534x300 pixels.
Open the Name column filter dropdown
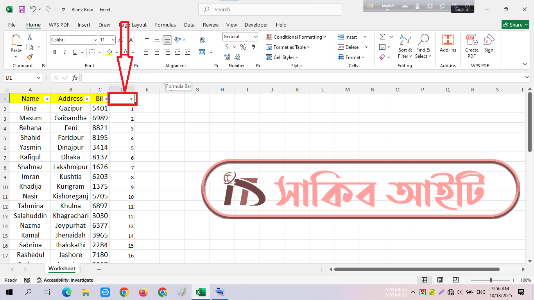pos(47,99)
